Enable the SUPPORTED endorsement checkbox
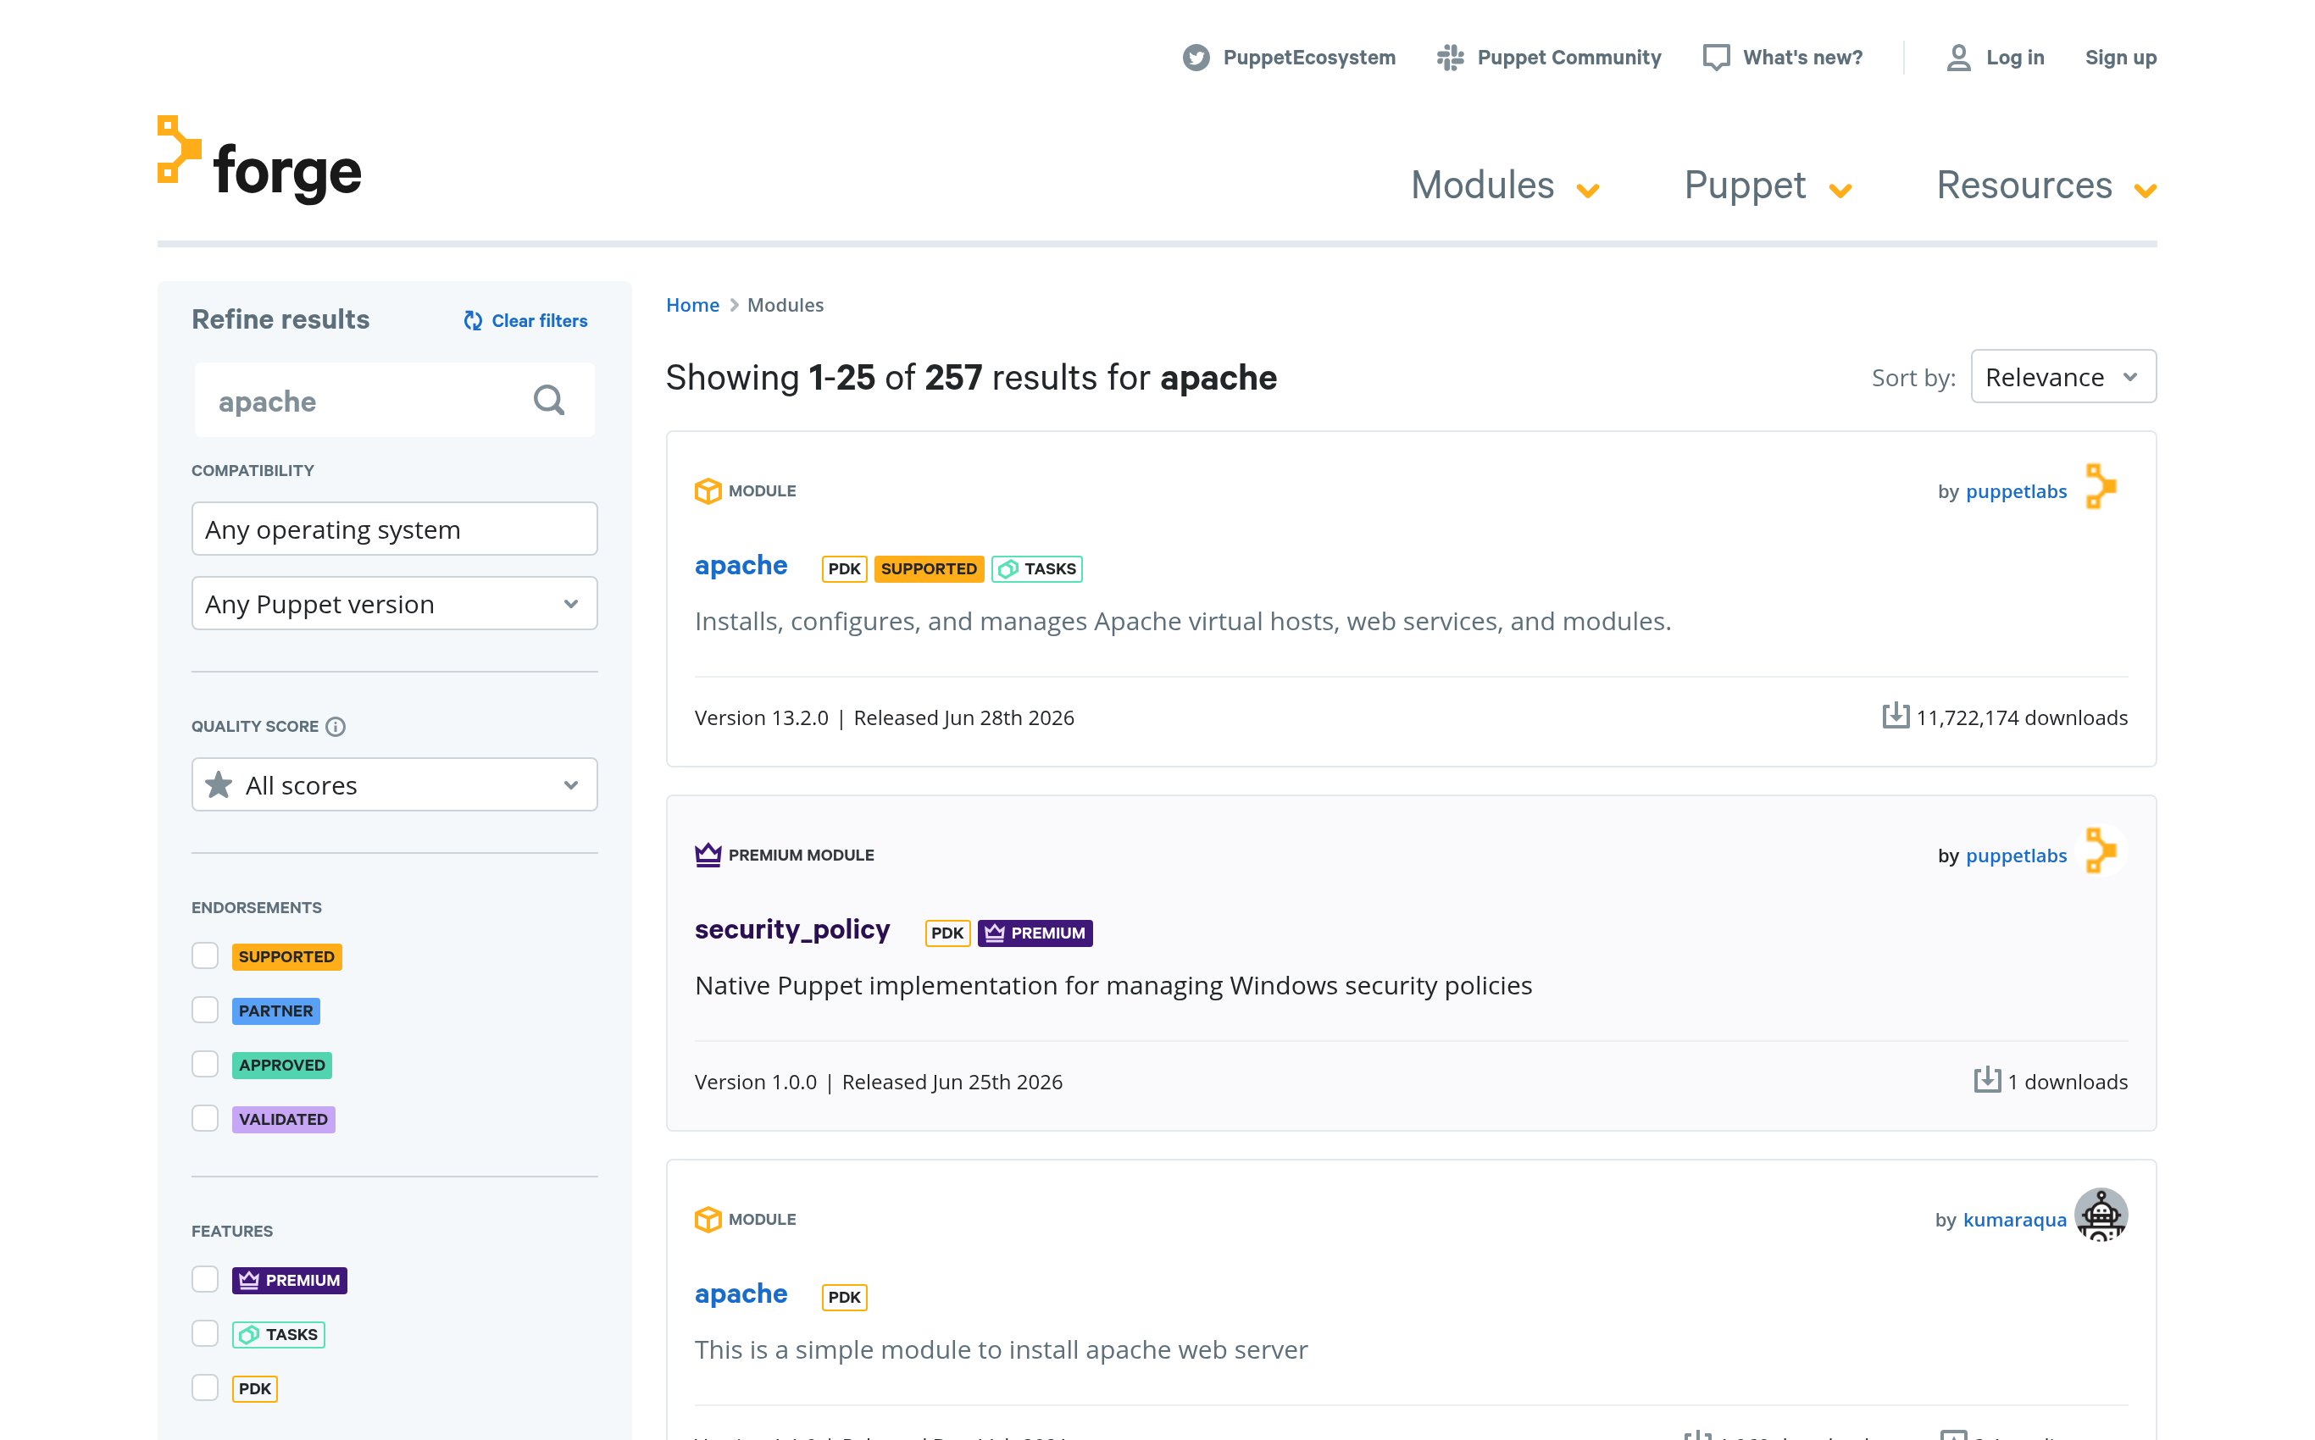The height and width of the screenshot is (1440, 2315). 205,955
